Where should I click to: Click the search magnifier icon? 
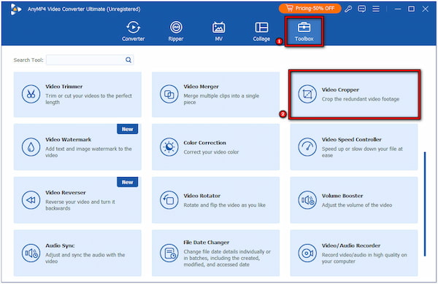[x=128, y=60]
